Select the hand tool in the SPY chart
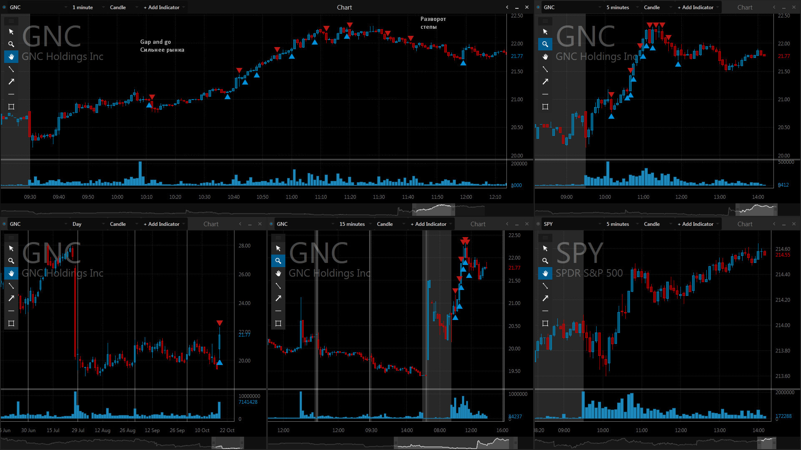 point(545,273)
